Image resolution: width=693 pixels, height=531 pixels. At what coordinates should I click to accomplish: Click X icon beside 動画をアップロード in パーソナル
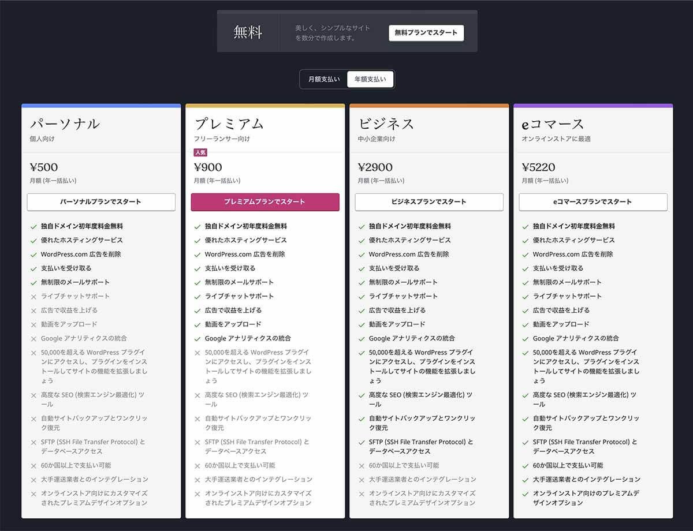[x=33, y=324]
